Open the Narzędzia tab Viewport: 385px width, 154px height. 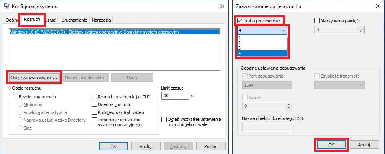click(101, 20)
